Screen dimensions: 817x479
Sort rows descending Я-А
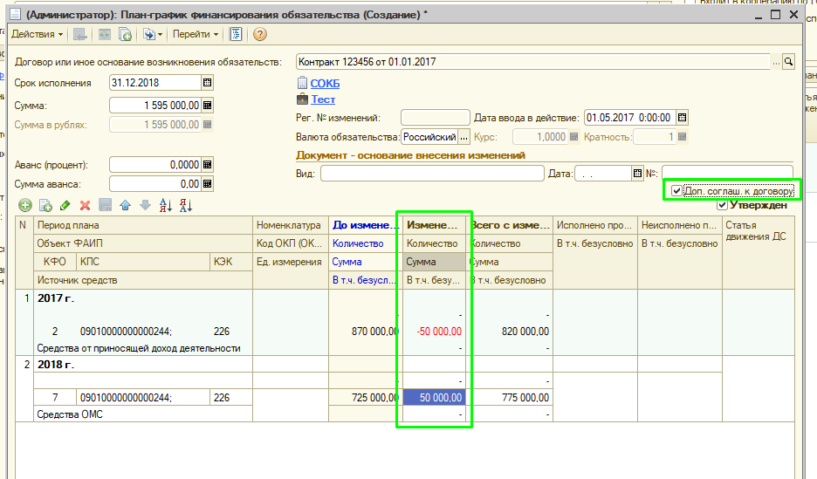pyautogui.click(x=185, y=205)
